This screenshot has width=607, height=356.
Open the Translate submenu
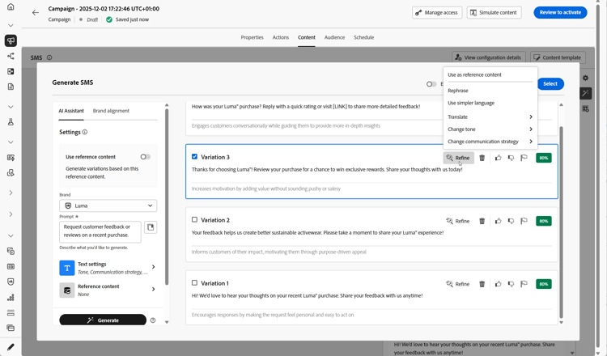point(490,117)
